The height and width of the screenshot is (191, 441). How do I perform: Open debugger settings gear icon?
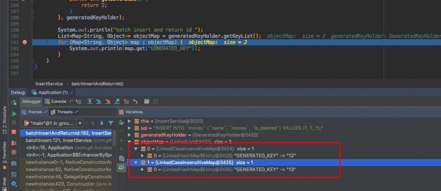click(14, 184)
